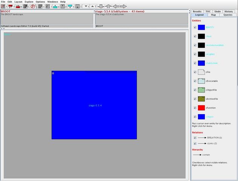238x181 pixels.
Task: Click the 'cFunction' legend label
Action: 211,108
